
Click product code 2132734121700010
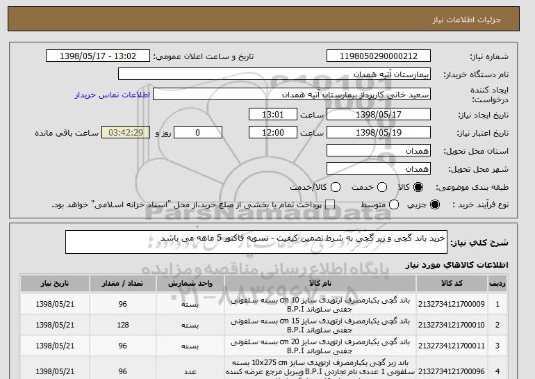(452, 325)
